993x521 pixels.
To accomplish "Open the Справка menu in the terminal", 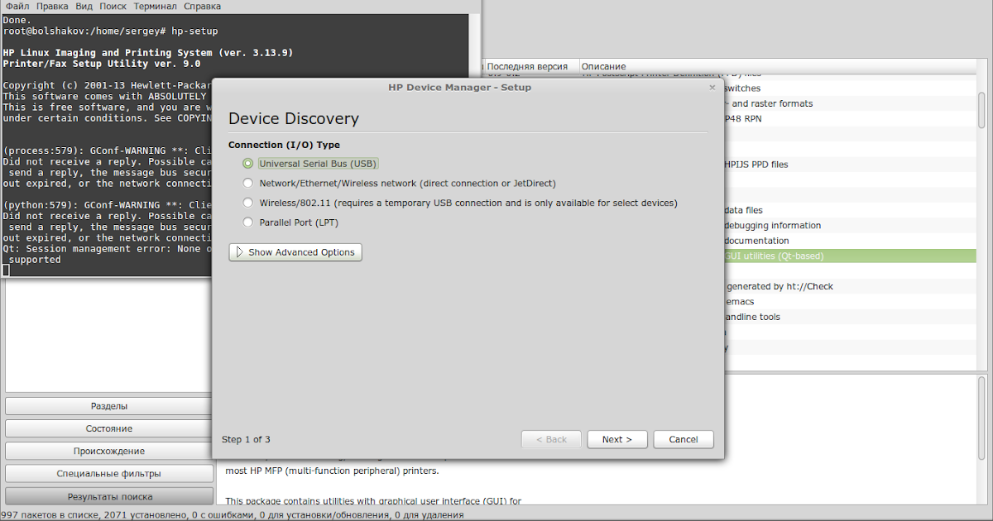I will 202,6.
